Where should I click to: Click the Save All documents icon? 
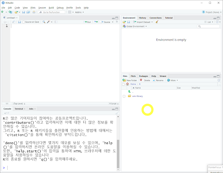(28, 12)
